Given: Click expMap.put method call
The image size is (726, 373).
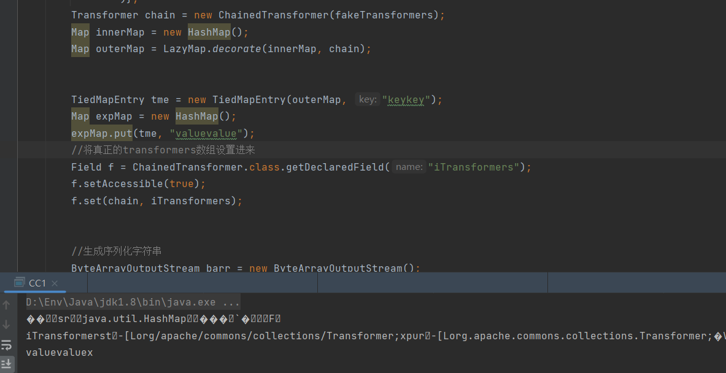Looking at the screenshot, I should coord(102,134).
